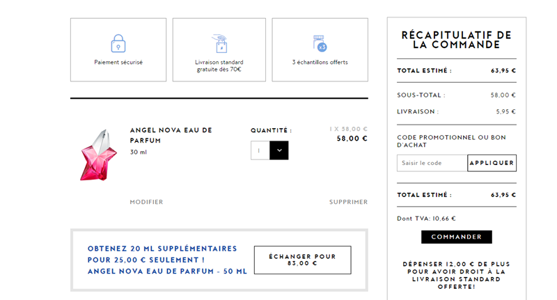Viewport: 557px width, 300px height.
Task: Apply promo code with Appliquer button
Action: click(x=492, y=163)
